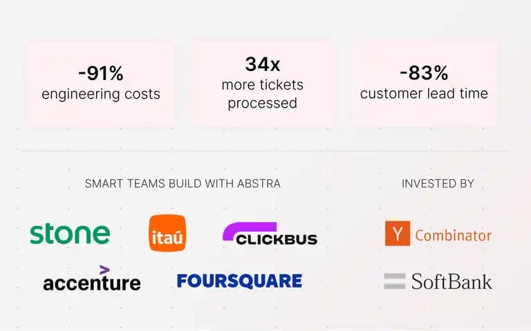Screen dimensions: 531x331
Task: Click the 34x statistic number
Action: pos(263,64)
